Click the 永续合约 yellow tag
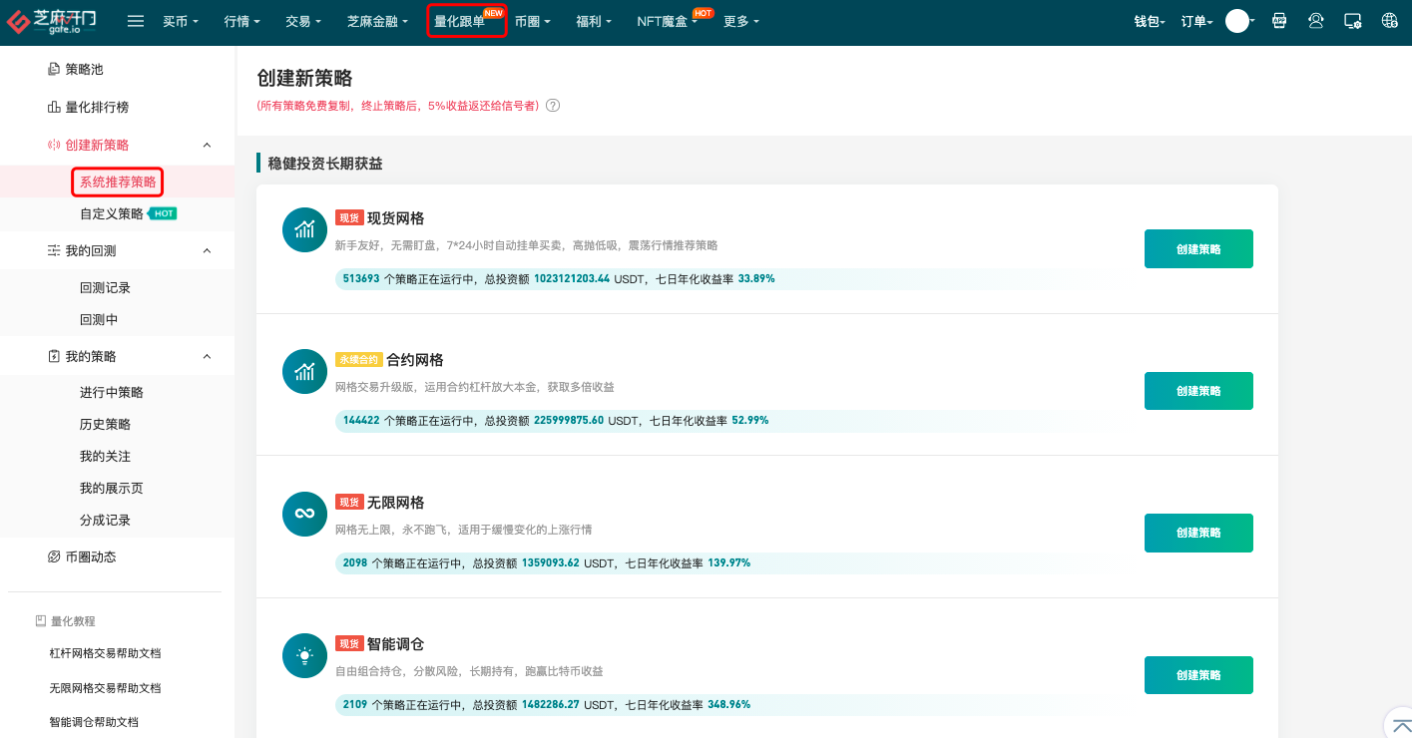1412x738 pixels. tap(359, 360)
